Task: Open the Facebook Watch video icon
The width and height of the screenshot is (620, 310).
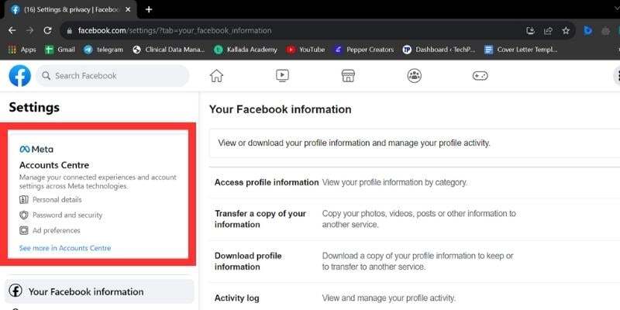Action: coord(282,75)
